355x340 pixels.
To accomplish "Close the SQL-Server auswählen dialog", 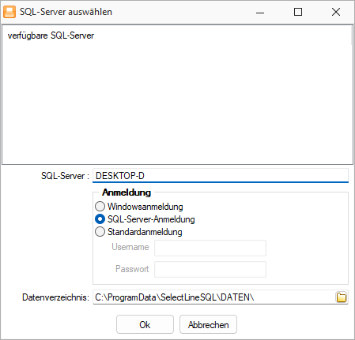I will tap(336, 12).
